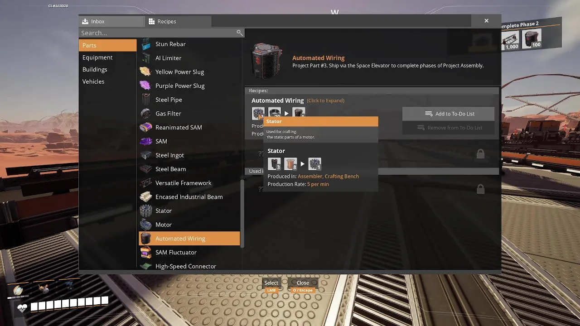The height and width of the screenshot is (326, 580).
Task: Select the Buildings category
Action: (107, 69)
